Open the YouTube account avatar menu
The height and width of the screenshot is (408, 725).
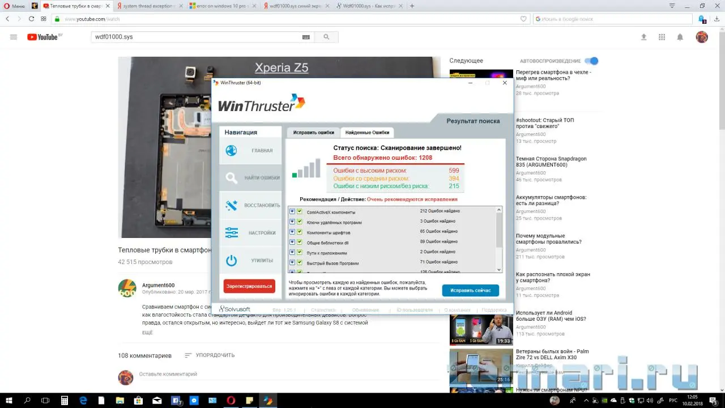point(702,37)
